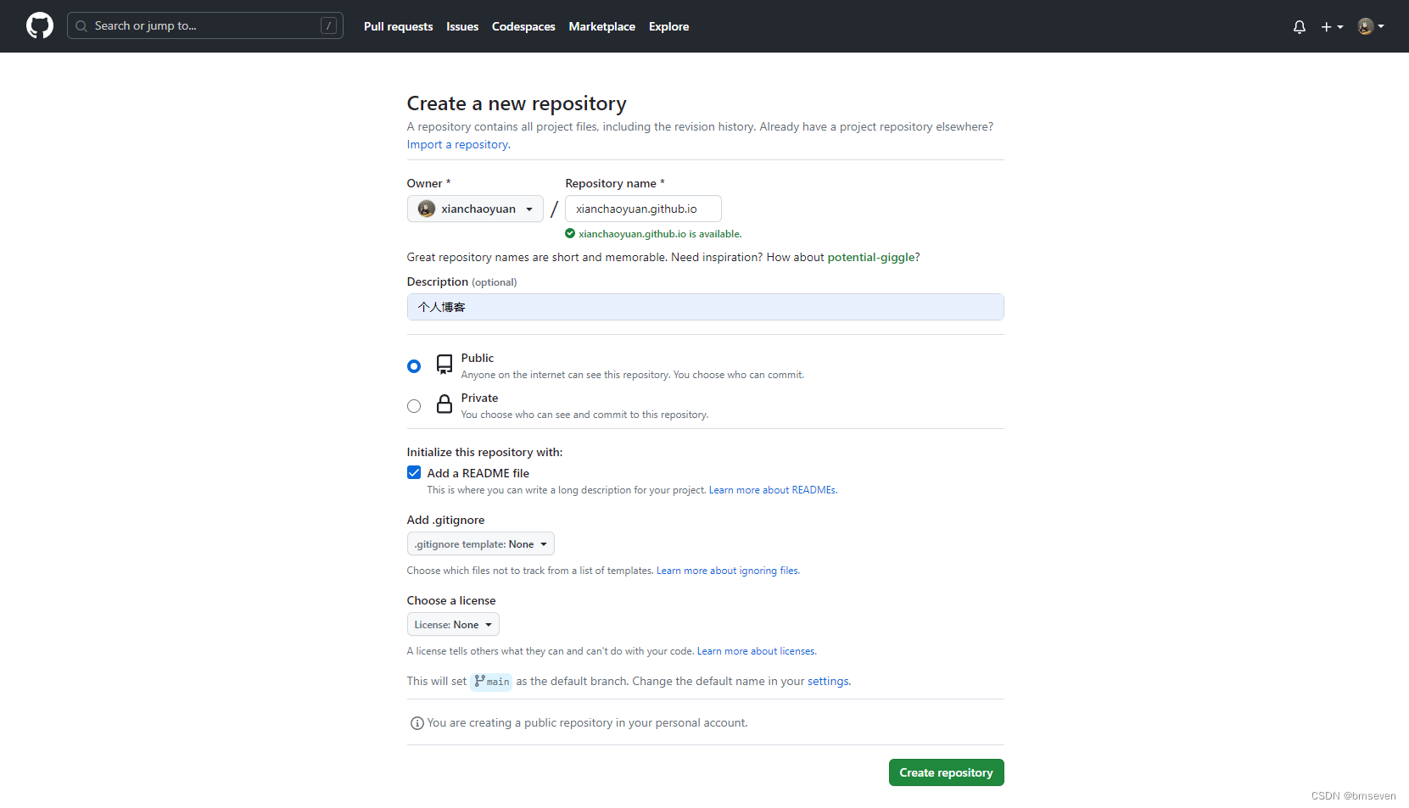Screen dimensions: 1409x808
Task: Open the settings link for default branch
Action: 828,681
